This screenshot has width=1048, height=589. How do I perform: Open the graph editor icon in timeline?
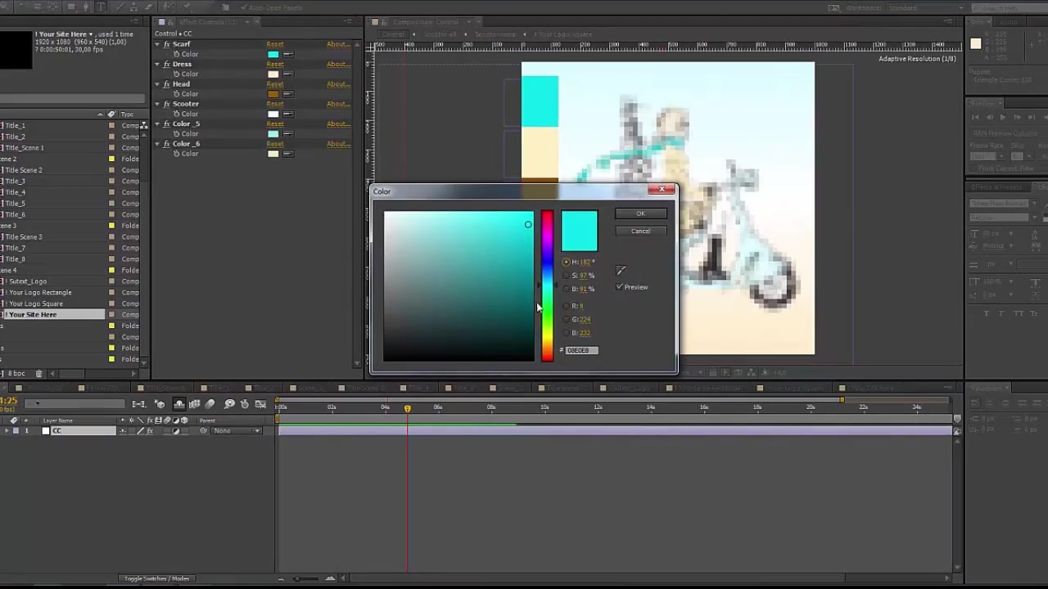[x=260, y=404]
